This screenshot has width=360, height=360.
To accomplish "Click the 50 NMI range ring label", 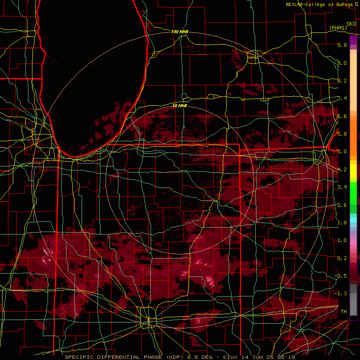I will click(180, 106).
